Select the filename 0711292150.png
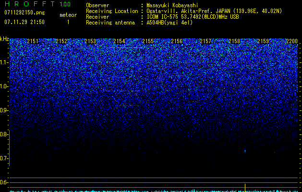 tap(24, 13)
